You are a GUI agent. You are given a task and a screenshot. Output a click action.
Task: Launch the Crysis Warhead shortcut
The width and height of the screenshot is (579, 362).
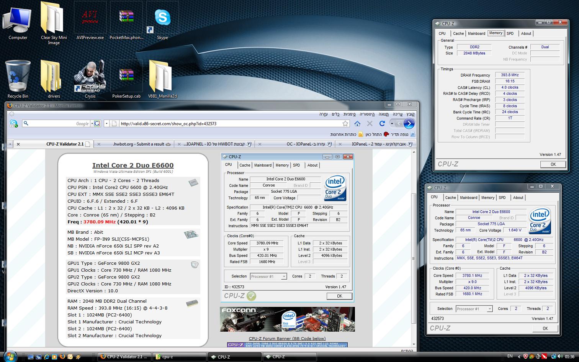90,79
